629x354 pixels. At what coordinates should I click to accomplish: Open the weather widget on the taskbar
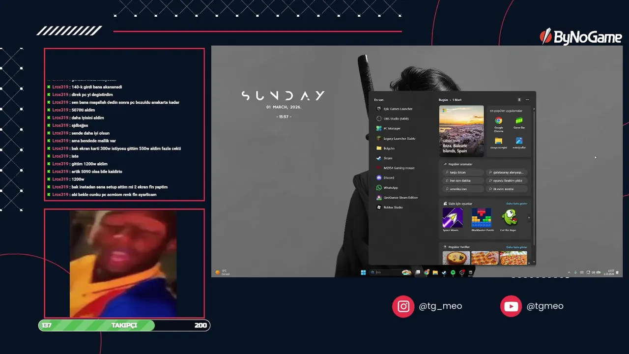[223, 272]
